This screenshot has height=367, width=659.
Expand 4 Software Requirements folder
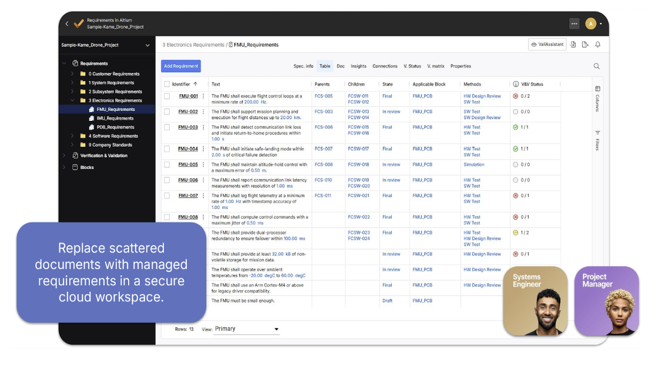tap(72, 136)
